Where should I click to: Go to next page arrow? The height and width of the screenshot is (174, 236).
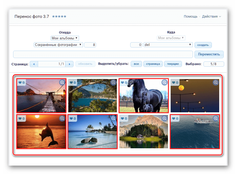click(69, 64)
